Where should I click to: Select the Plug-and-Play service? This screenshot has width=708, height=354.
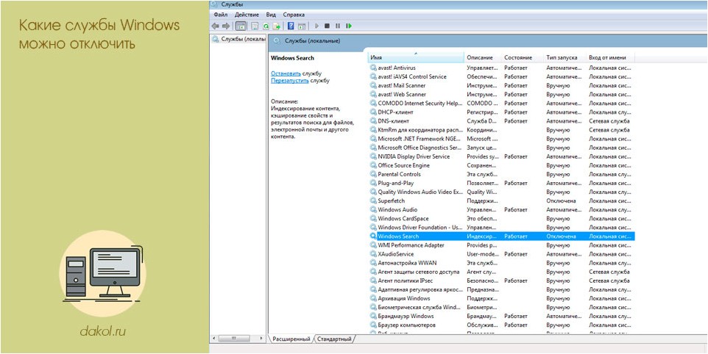502,183
